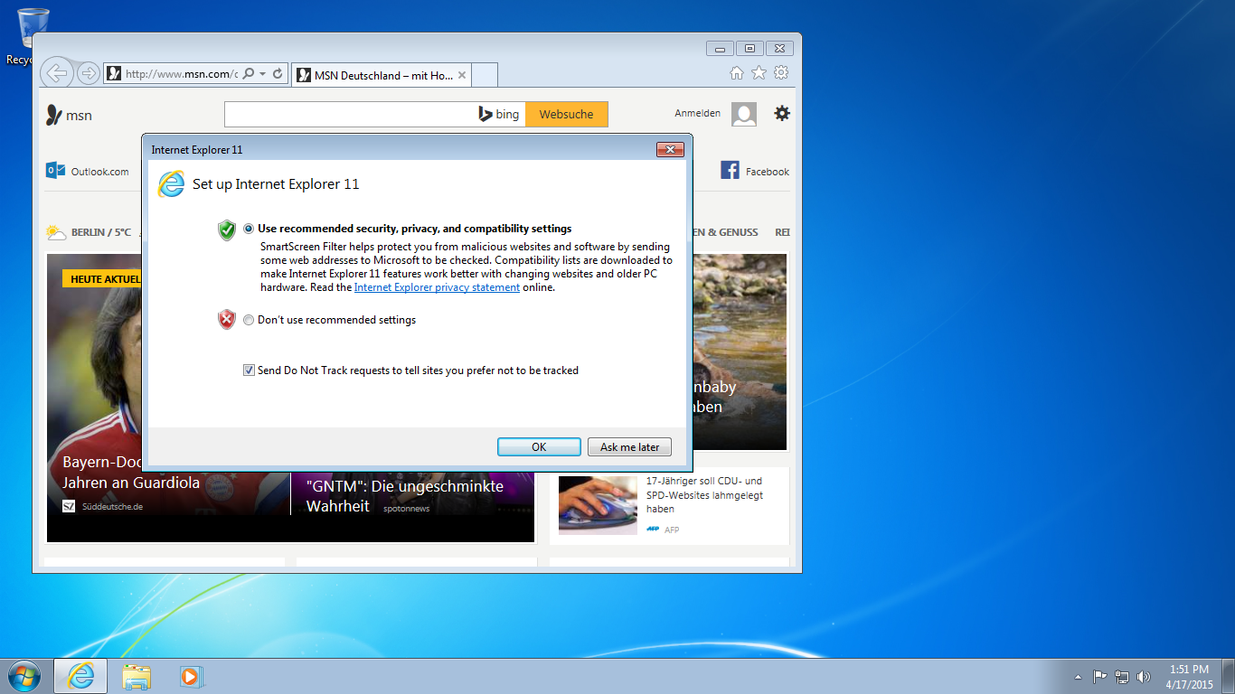
Task: Open the Windows Start menu
Action: 24,676
